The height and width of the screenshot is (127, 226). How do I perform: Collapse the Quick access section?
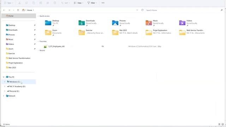tap(38, 16)
